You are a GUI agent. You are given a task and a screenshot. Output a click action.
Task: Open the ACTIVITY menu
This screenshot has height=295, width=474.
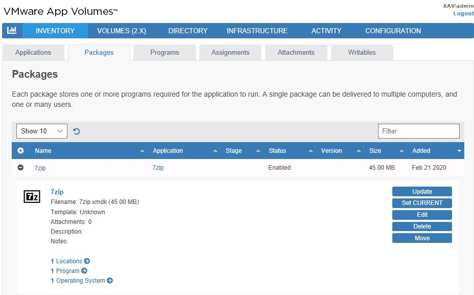tap(326, 31)
